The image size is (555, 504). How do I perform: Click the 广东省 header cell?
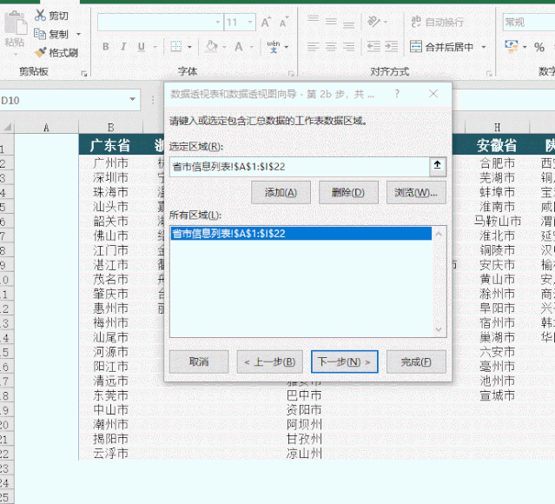tap(111, 145)
